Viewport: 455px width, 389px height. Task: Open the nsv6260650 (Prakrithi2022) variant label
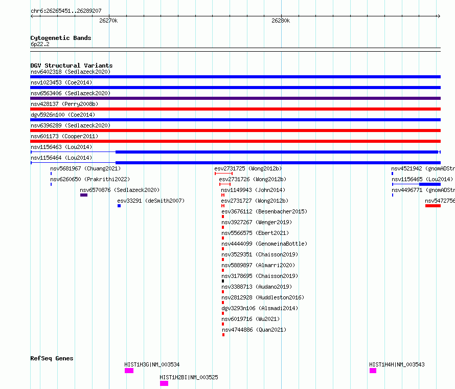click(x=90, y=179)
